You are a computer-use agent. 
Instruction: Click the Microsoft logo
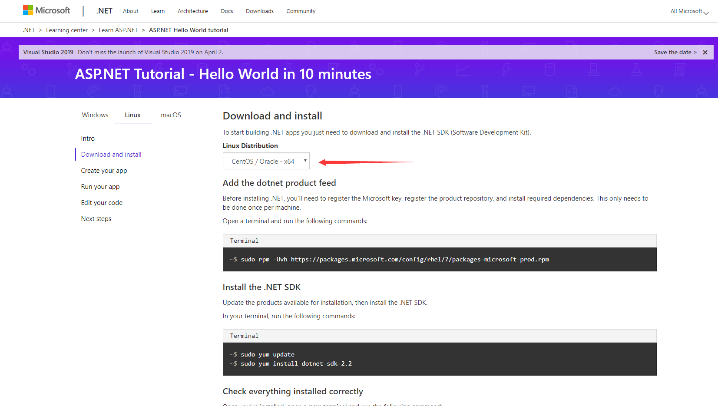[46, 10]
